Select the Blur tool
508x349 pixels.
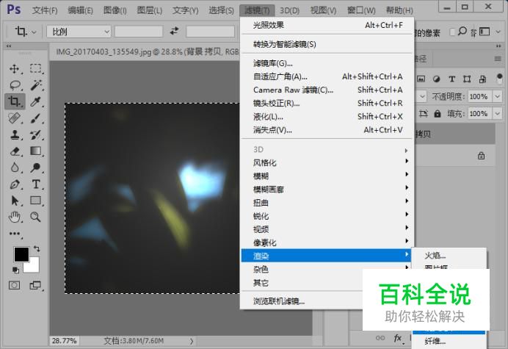tap(15, 168)
